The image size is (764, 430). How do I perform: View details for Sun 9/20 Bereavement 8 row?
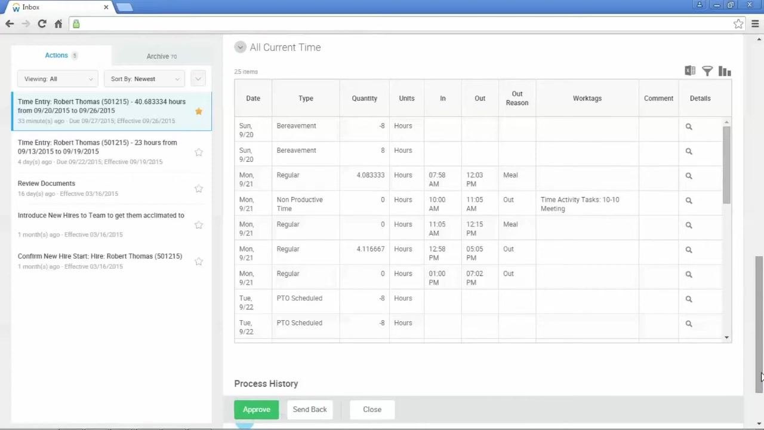(689, 151)
